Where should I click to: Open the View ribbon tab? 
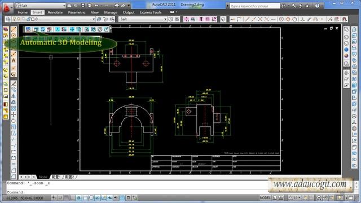tap(94, 12)
